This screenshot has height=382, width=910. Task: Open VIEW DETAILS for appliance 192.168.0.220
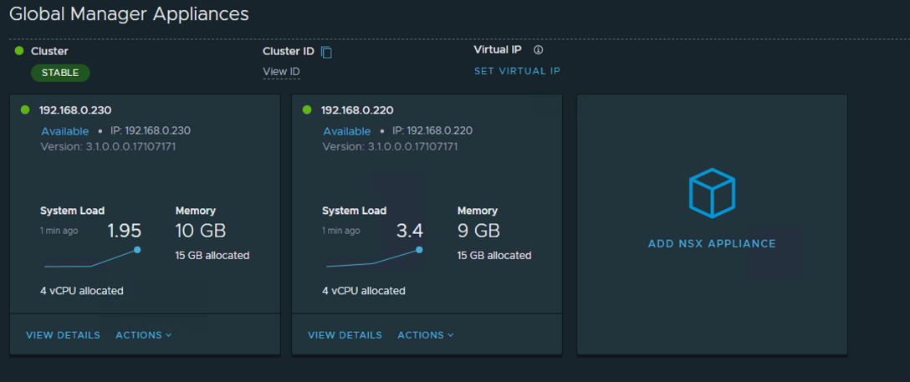345,335
